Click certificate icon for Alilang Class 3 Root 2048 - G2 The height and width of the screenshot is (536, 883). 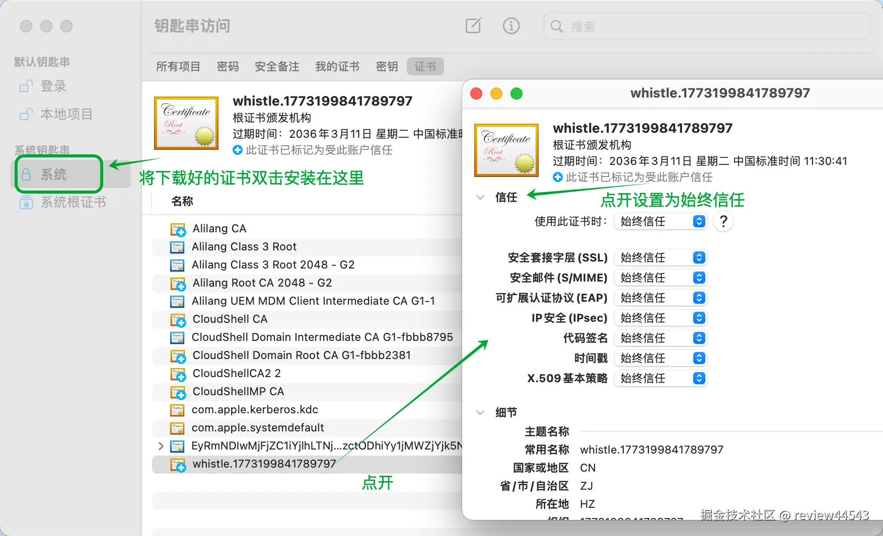coord(177,265)
